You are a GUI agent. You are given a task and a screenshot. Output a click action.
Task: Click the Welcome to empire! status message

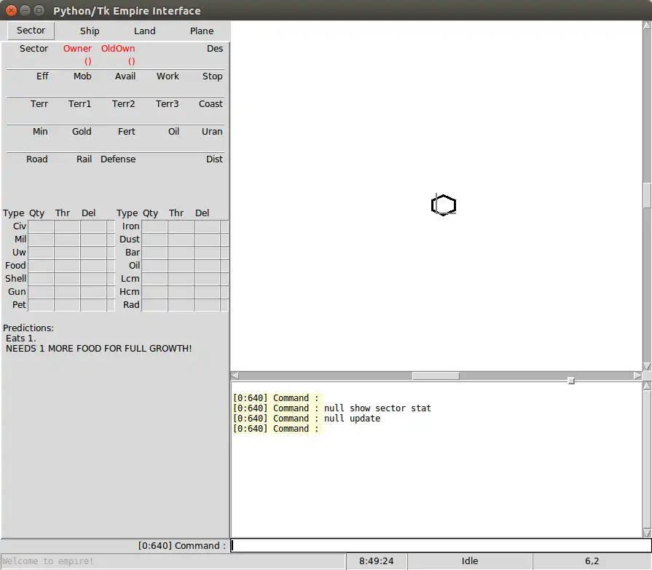point(48,561)
